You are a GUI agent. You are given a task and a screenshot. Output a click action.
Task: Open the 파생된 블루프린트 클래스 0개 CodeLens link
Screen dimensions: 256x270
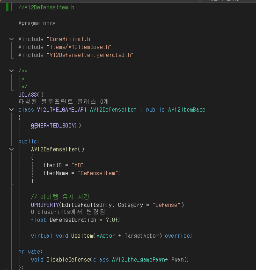(x=63, y=101)
